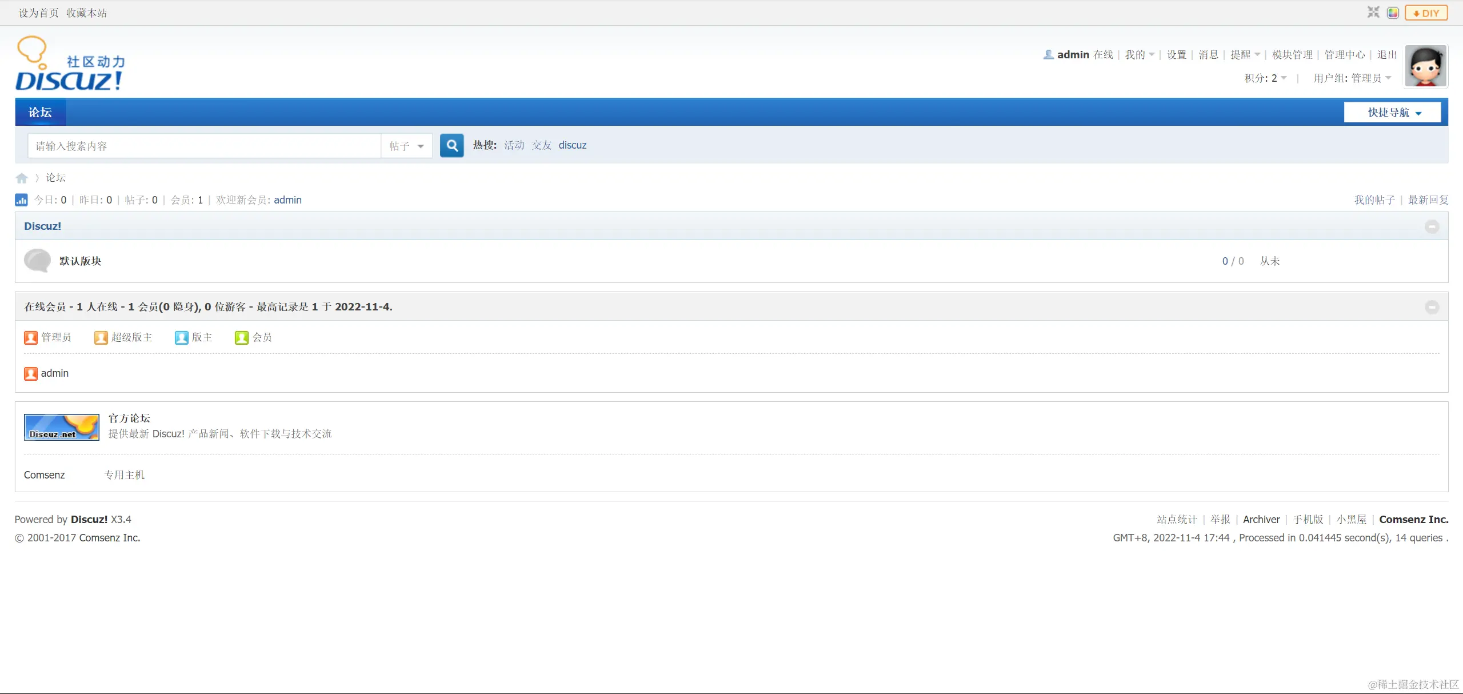
Task: Click the admin avatar picture
Action: pos(1426,66)
